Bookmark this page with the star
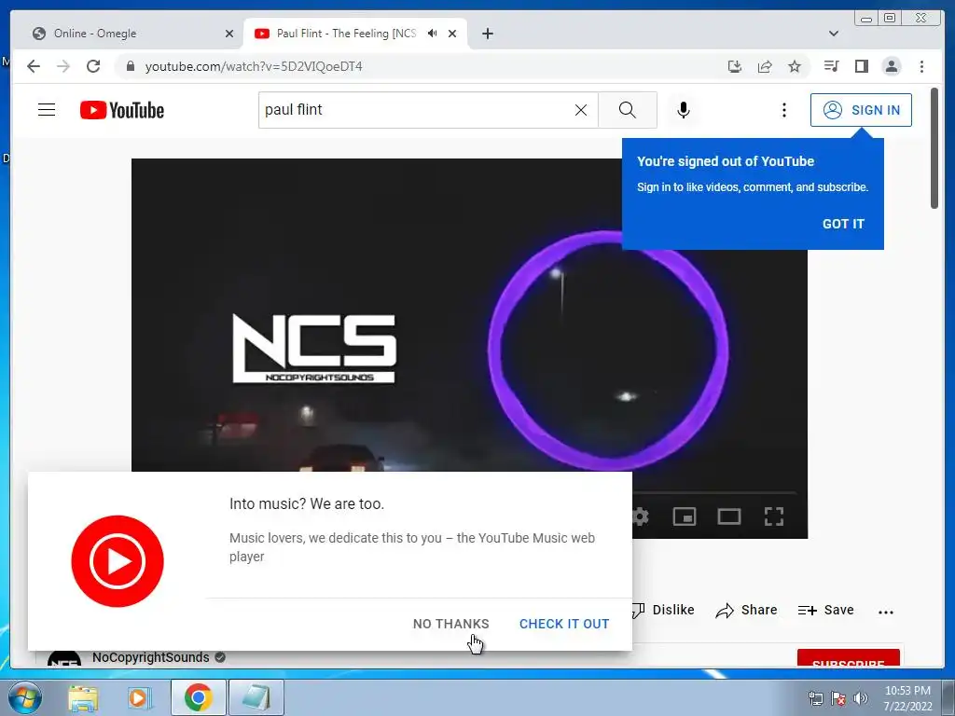Image resolution: width=955 pixels, height=716 pixels. pyautogui.click(x=795, y=66)
